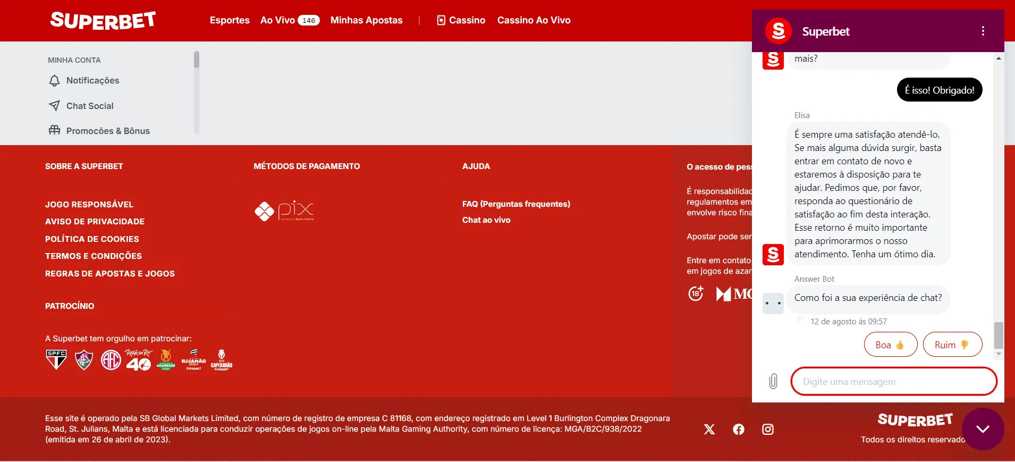The height and width of the screenshot is (462, 1015).
Task: Click the account sidebar scrollbar
Action: click(197, 60)
